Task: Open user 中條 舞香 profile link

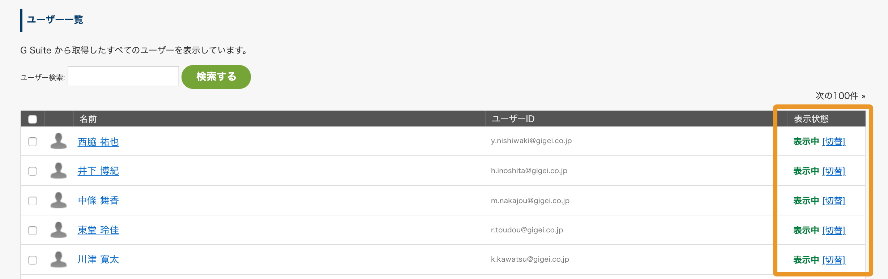Action: (x=98, y=201)
